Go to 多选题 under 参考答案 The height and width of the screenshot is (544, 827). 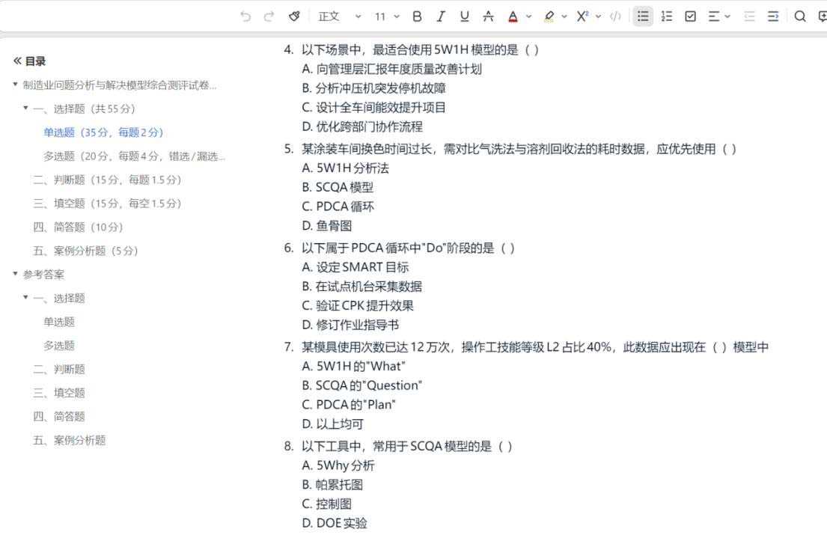point(59,346)
